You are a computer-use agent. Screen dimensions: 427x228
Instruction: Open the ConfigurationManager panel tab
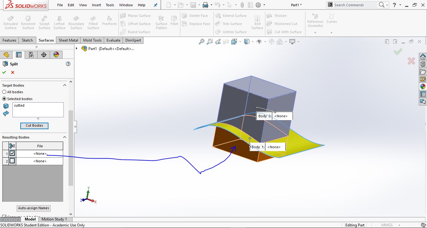coord(31,55)
